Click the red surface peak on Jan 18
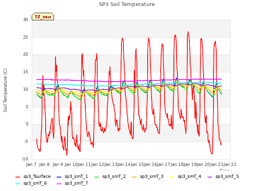Image resolution: width=254 pixels, height=191 pixels. [x=188, y=32]
